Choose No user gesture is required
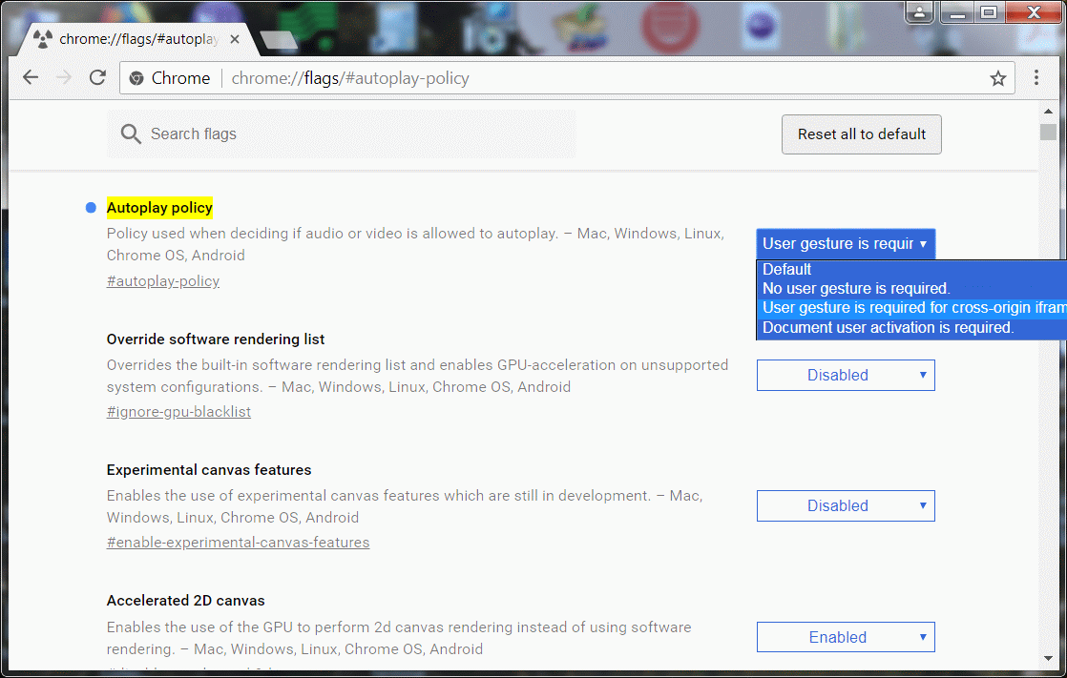This screenshot has height=678, width=1067. coord(911,288)
